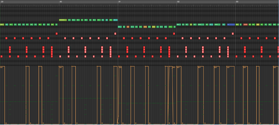Screen dimensions: 279x125
Task: Select the isolated red note just before bar 32
Action: [174, 34]
